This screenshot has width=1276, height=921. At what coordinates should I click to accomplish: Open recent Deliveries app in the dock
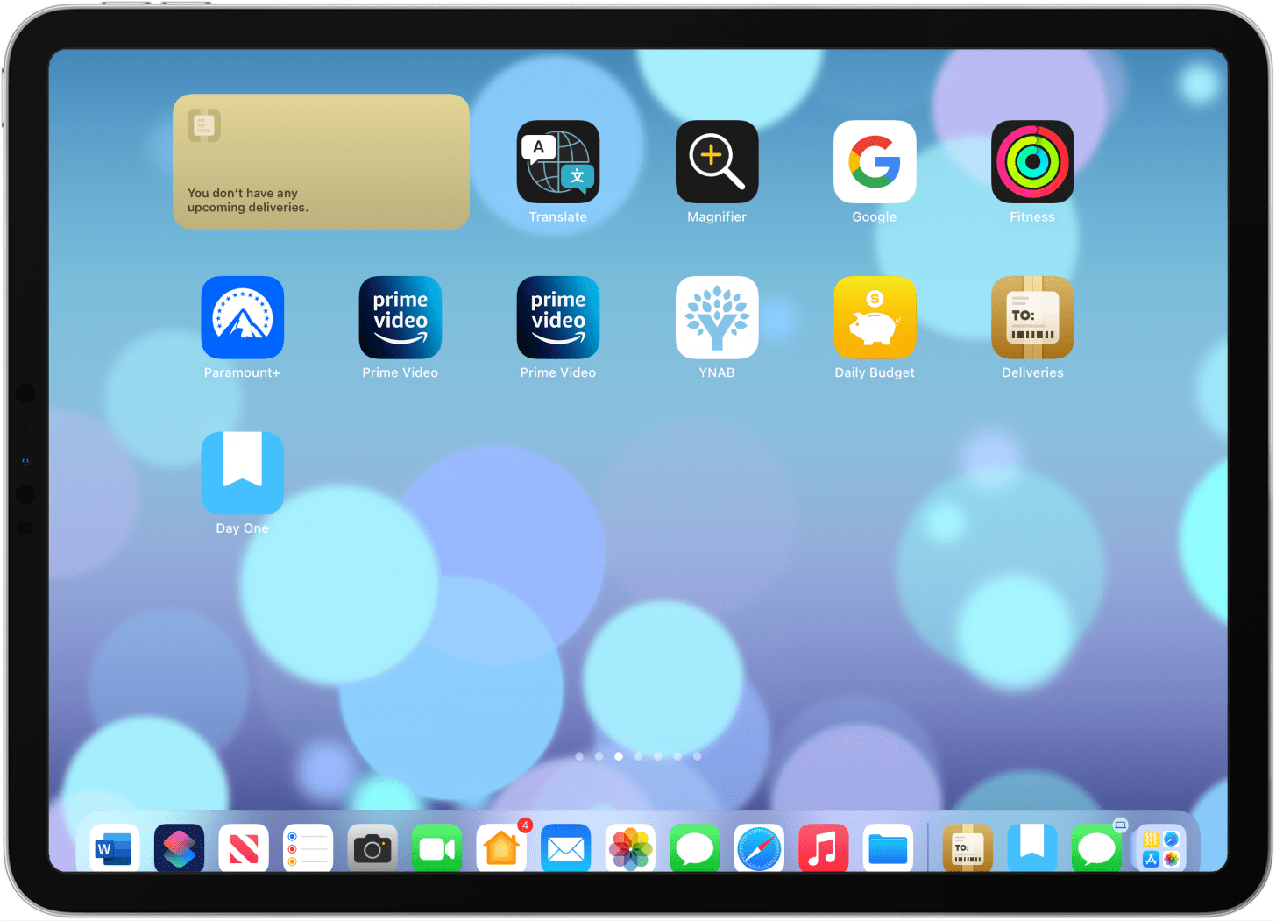click(x=968, y=848)
